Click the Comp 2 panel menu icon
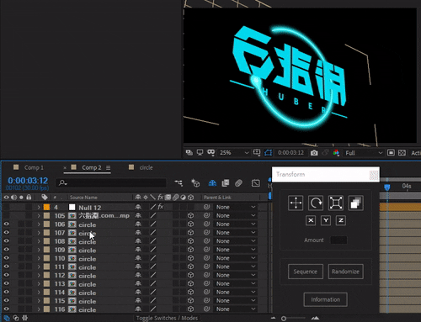 108,167
